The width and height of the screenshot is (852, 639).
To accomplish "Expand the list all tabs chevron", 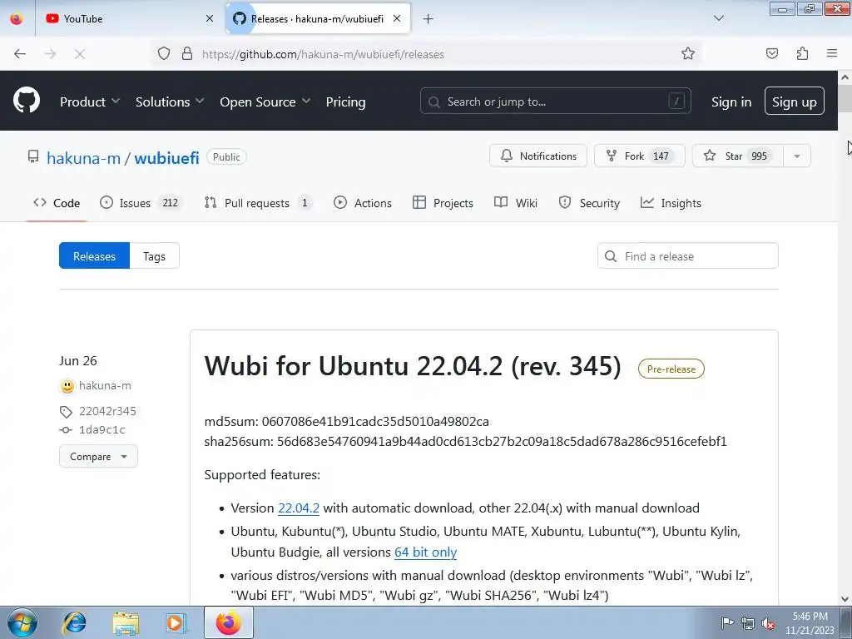I will point(719,18).
